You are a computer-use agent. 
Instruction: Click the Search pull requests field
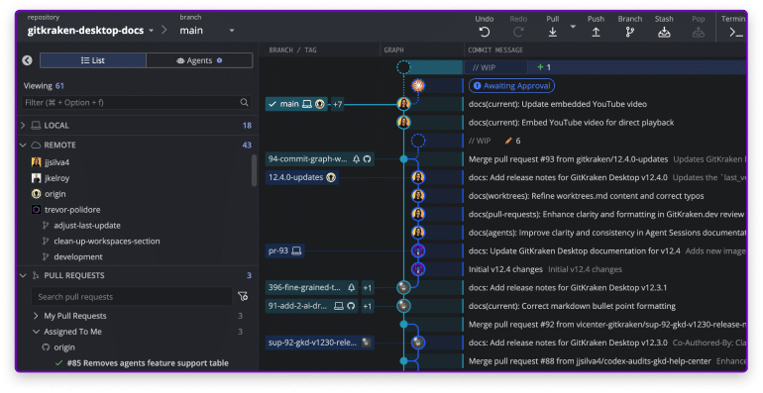(132, 297)
